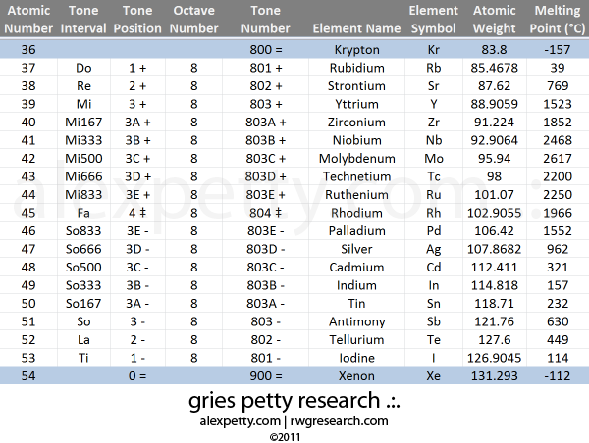Select the Krypton element name cell
The width and height of the screenshot is (589, 443).
point(356,49)
